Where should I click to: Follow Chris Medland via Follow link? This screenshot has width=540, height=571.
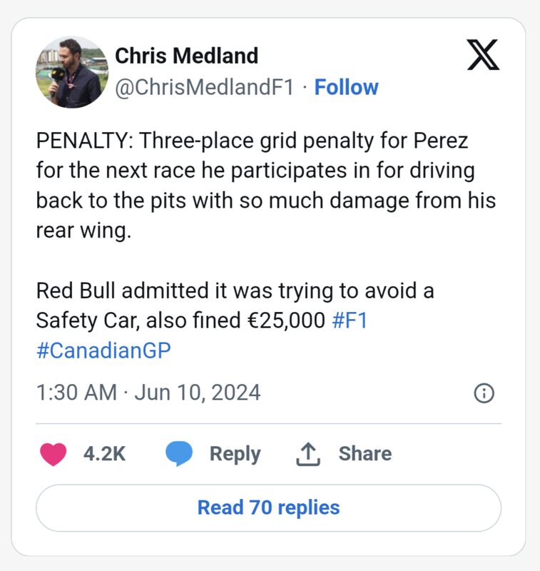point(346,88)
